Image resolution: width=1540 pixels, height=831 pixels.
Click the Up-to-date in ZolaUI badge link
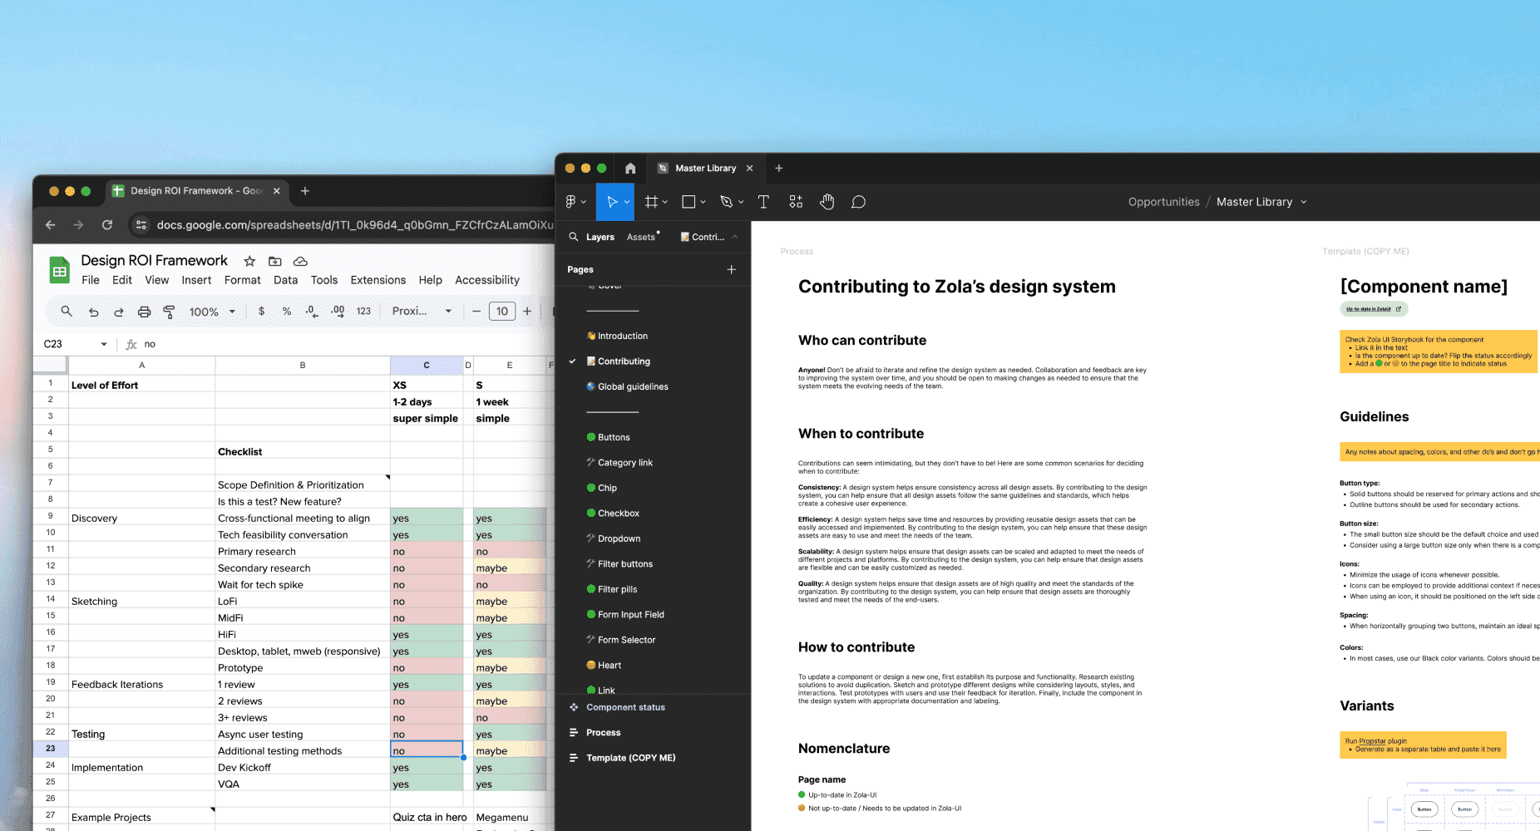[1374, 309]
